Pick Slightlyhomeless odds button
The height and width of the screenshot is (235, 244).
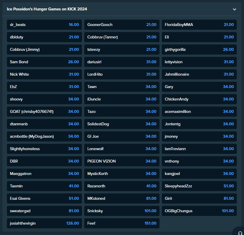point(44,149)
